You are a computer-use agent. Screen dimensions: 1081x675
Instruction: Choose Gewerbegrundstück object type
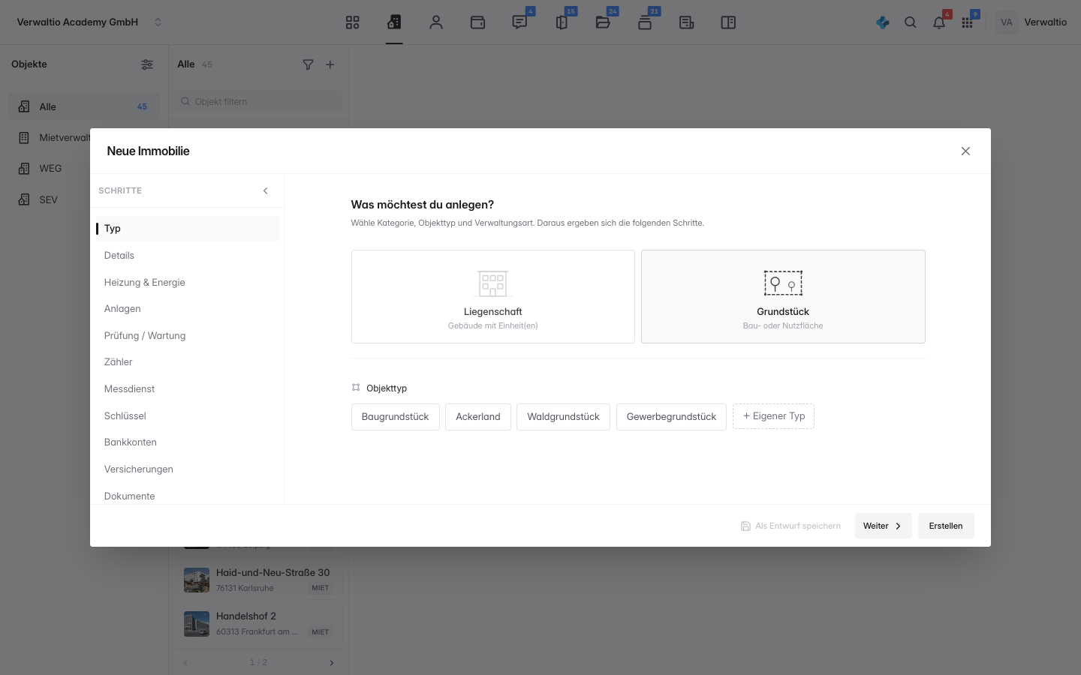[671, 417]
